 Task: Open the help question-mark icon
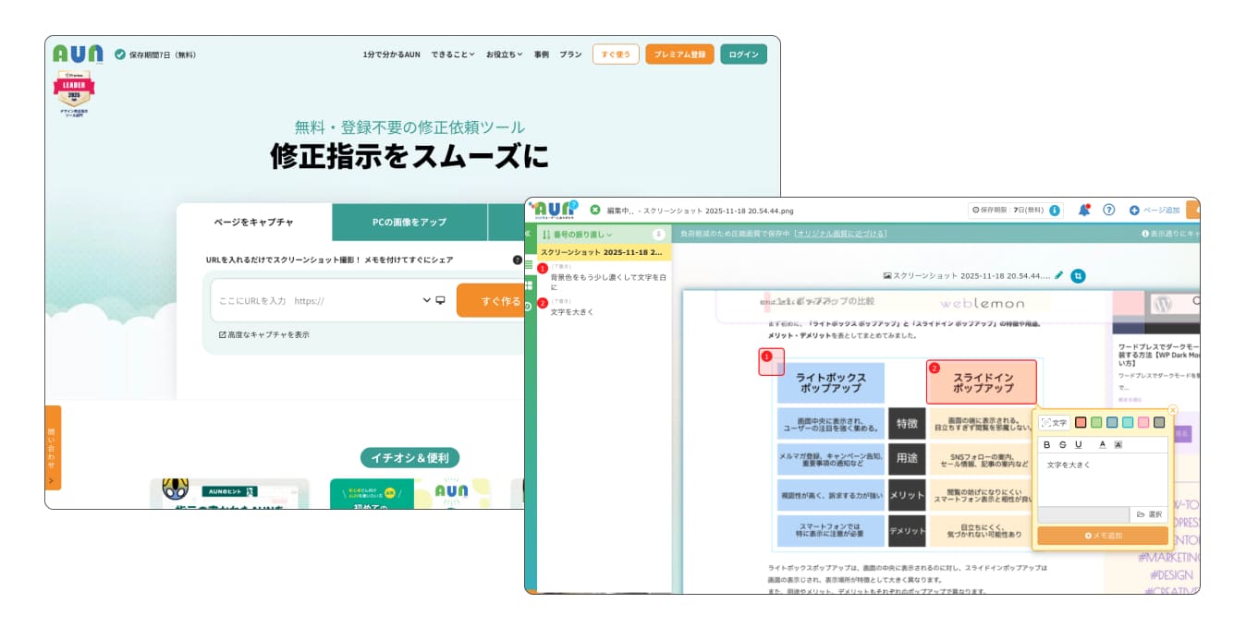point(1108,210)
